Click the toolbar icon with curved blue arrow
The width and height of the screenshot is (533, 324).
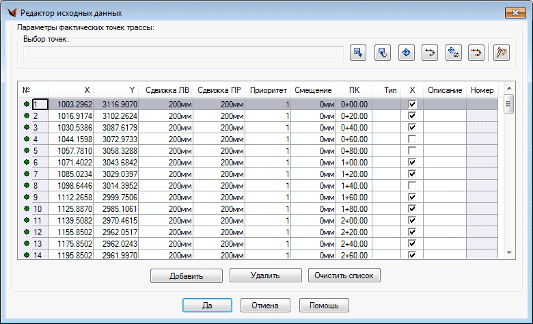coord(382,53)
